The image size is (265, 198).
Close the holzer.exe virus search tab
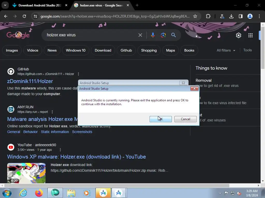(128, 5)
